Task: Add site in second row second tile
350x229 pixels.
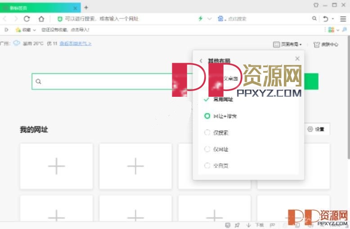Action: tap(135, 208)
